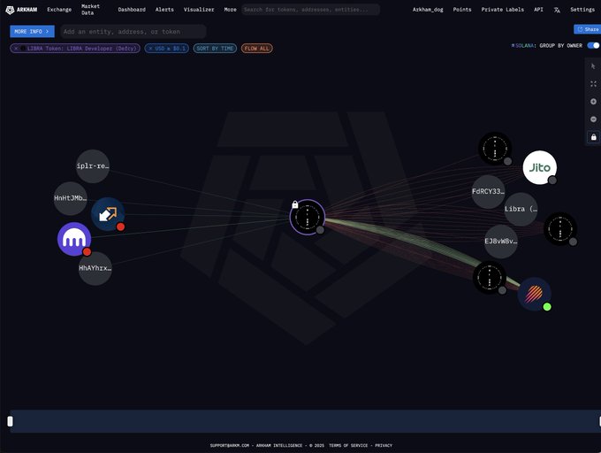Toggle the FLOW ALL chip
The width and height of the screenshot is (601, 453).
click(257, 49)
